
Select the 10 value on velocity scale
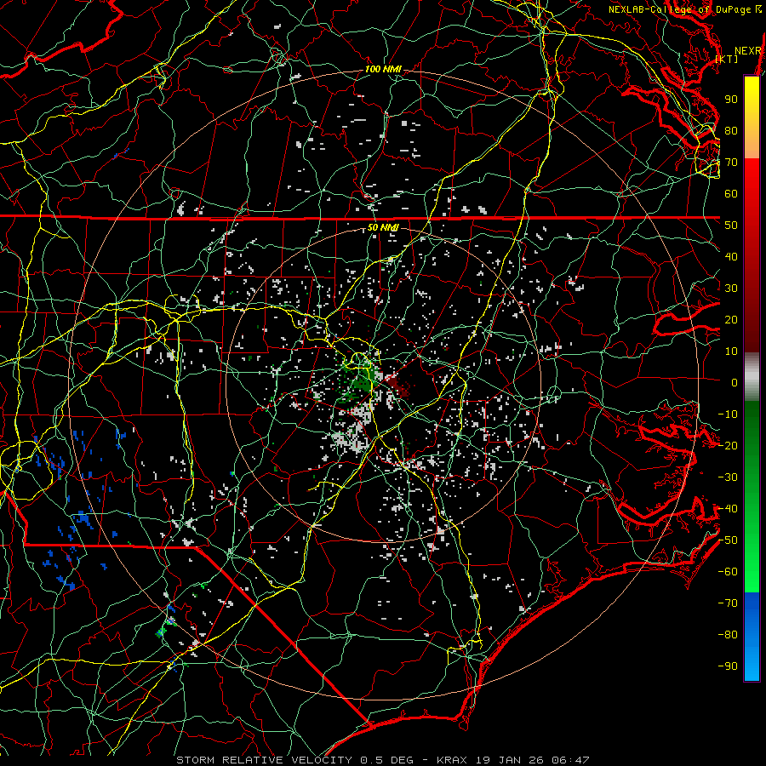[731, 352]
